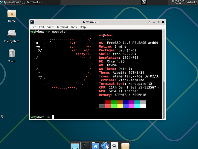Screen dimensions: 198x149
Task: Open the Help menu in Terminal
Action: point(83,27)
